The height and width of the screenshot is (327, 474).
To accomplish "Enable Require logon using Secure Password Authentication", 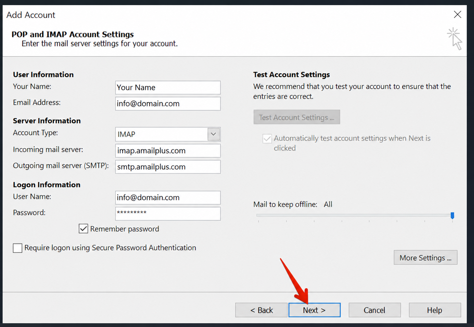I will [18, 248].
